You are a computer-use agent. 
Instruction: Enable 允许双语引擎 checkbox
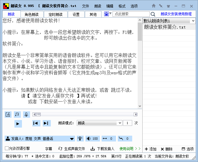pyautogui.click(x=7, y=148)
